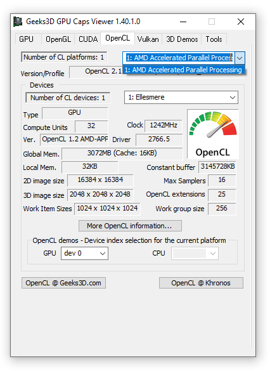Viewport: 270px width, 371px height.
Task: Click the Compute Units value 32
Action: click(x=91, y=126)
